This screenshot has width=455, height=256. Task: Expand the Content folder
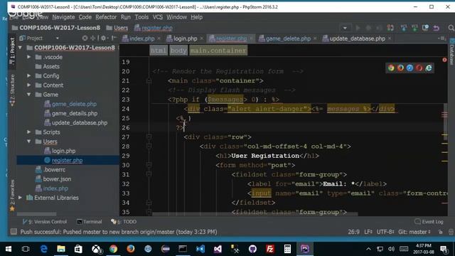[x=29, y=85]
